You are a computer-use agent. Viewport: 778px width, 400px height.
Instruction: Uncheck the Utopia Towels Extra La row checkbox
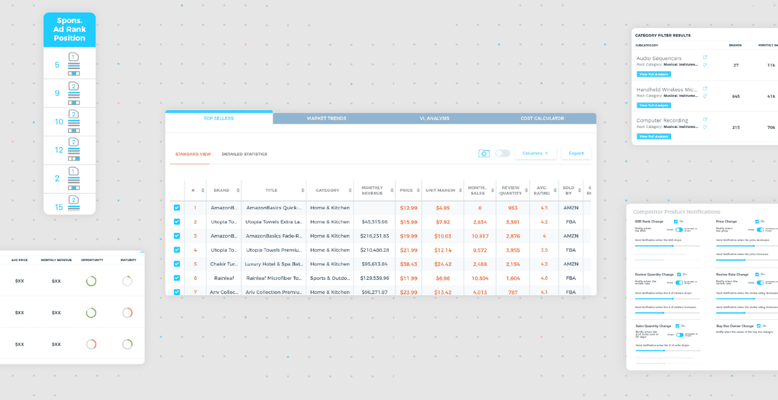(x=177, y=222)
